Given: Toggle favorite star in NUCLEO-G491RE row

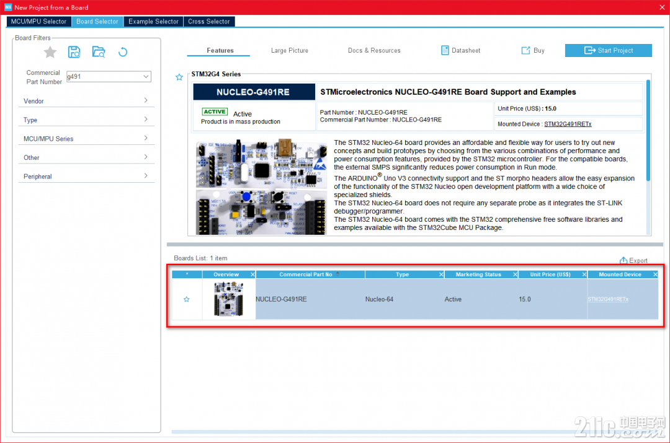Looking at the screenshot, I should click(186, 299).
